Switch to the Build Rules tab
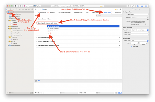Image resolution: width=155 pixels, height=102 pixels. pyautogui.click(x=118, y=12)
